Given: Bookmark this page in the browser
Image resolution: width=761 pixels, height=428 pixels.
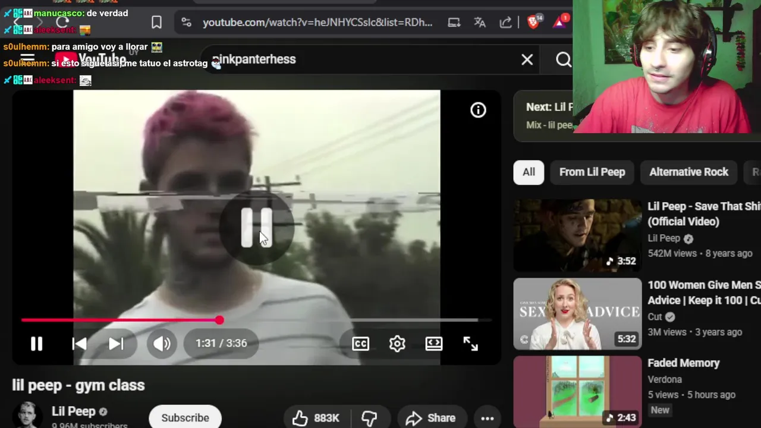Looking at the screenshot, I should (x=156, y=23).
